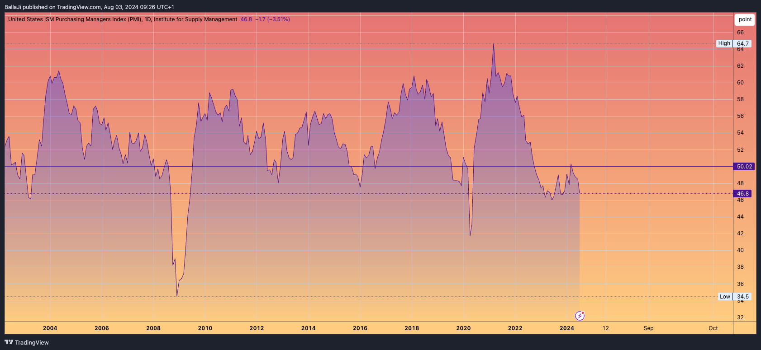This screenshot has width=761, height=350.
Task: Click the 54 value on the price axis
Action: point(740,133)
